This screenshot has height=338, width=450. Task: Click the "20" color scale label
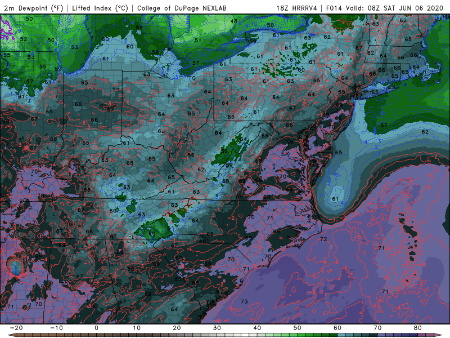pyautogui.click(x=177, y=328)
